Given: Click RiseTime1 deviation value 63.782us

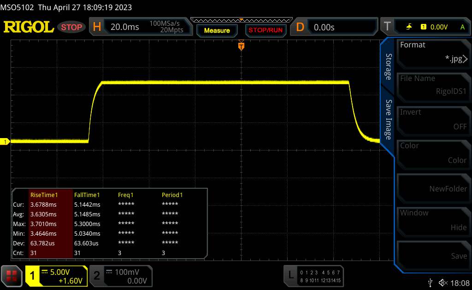Looking at the screenshot, I should 42,243.
